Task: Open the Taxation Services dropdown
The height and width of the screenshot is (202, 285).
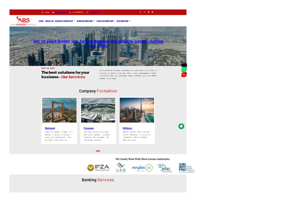Action: [105, 21]
